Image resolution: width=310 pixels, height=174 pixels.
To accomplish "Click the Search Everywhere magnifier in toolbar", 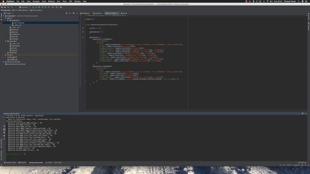I will point(57,7).
